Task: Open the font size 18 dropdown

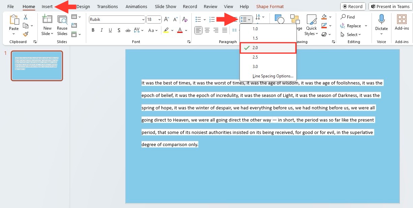Action: pyautogui.click(x=159, y=20)
